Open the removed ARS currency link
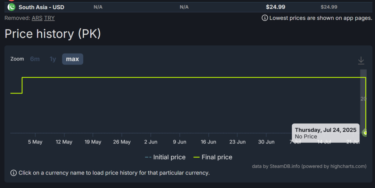The image size is (375, 188). pos(37,18)
